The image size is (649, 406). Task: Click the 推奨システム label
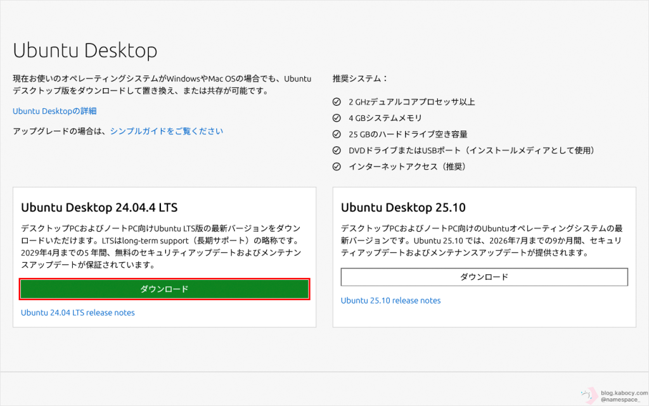pos(360,79)
